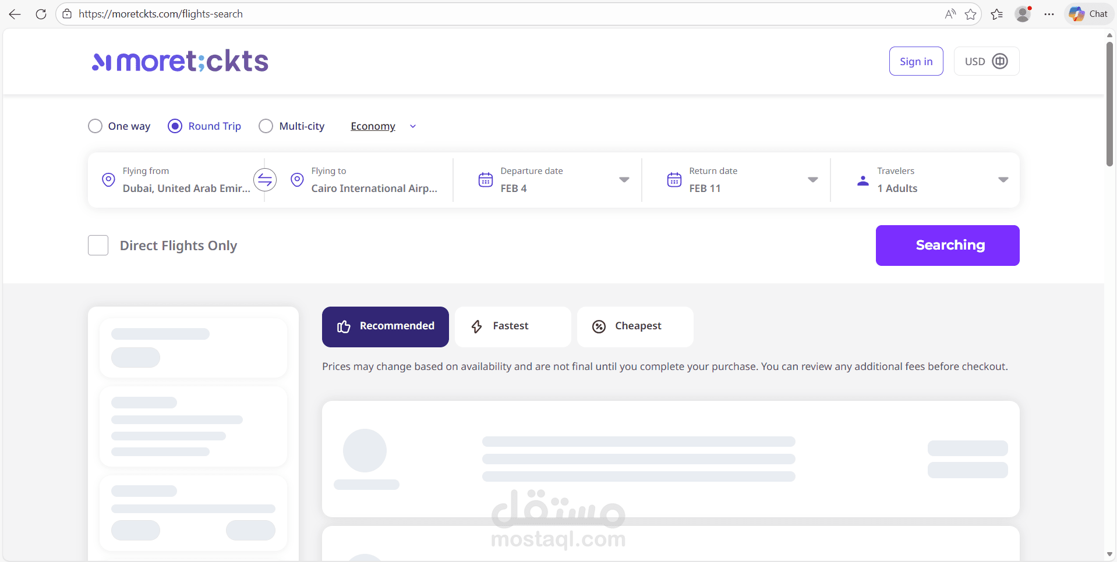
Task: Switch to the Cheapest results tab
Action: [x=635, y=326]
